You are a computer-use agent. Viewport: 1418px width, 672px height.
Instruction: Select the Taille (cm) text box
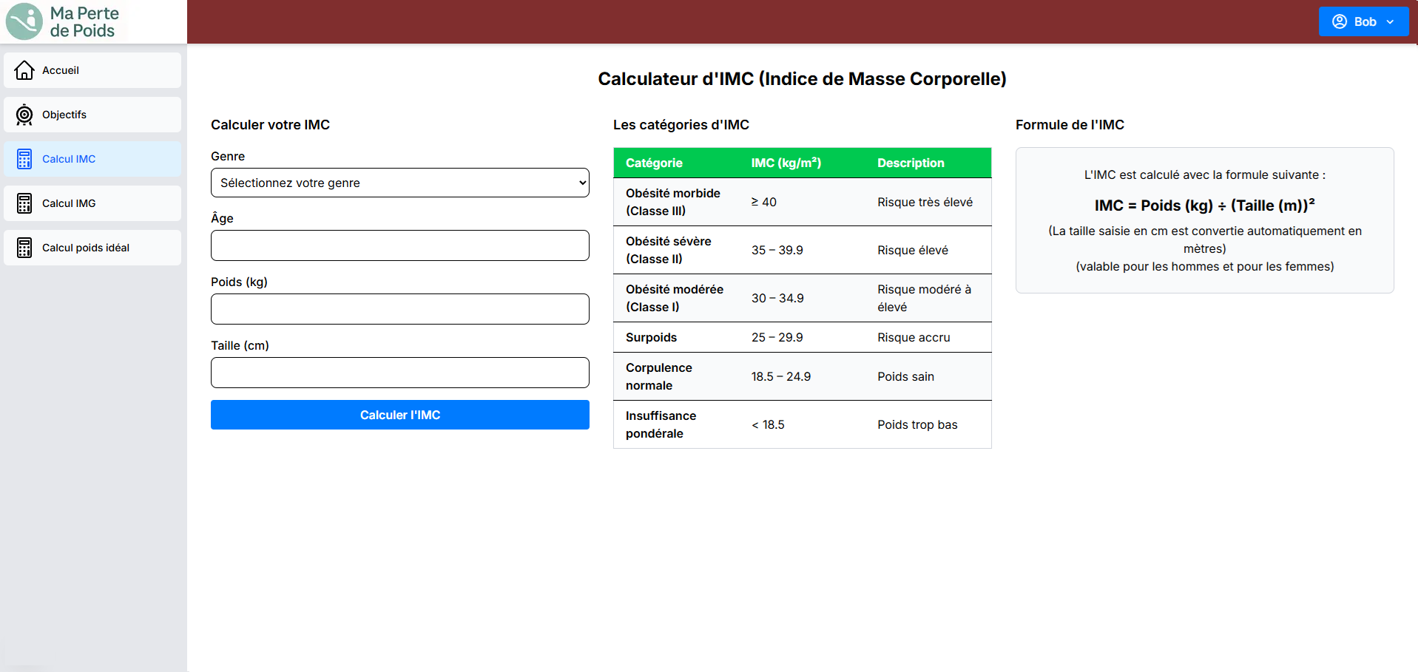(x=399, y=373)
